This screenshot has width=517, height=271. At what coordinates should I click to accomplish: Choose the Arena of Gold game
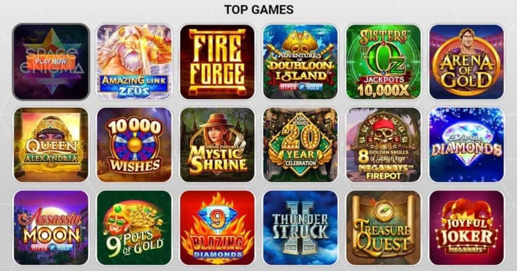click(467, 62)
